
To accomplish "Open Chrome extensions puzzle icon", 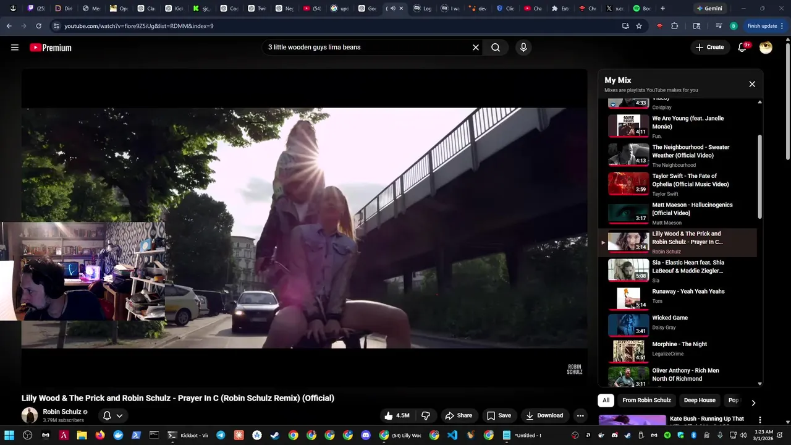I will click(x=674, y=26).
